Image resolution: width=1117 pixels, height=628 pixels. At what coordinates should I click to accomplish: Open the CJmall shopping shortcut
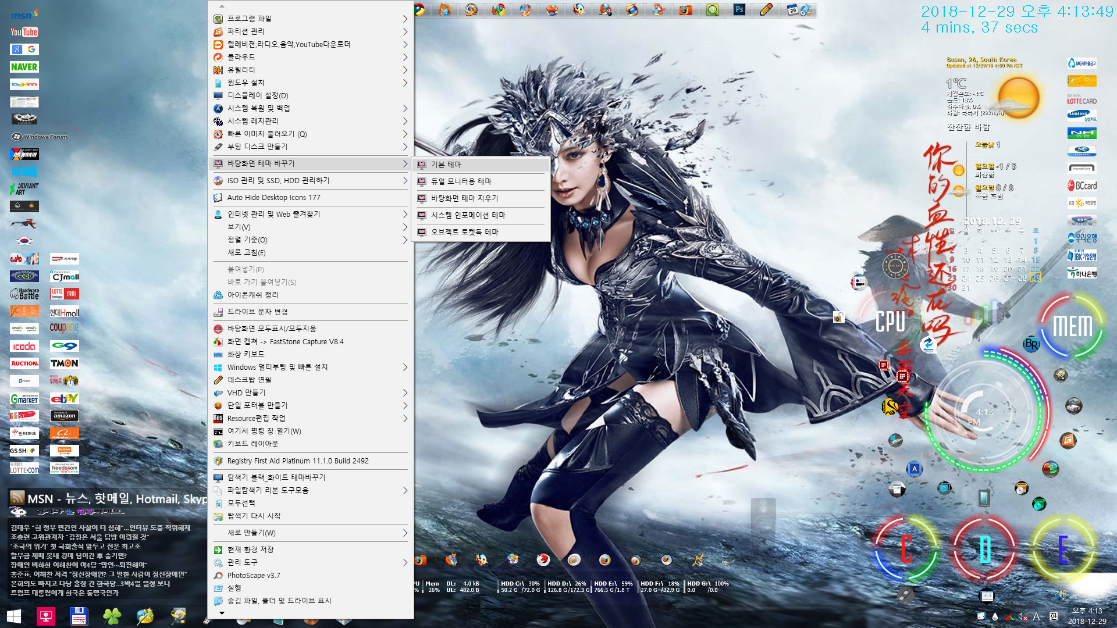click(65, 277)
